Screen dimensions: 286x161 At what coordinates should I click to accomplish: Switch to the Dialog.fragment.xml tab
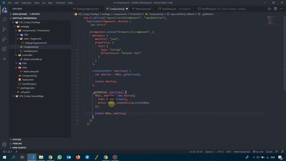(88, 9)
